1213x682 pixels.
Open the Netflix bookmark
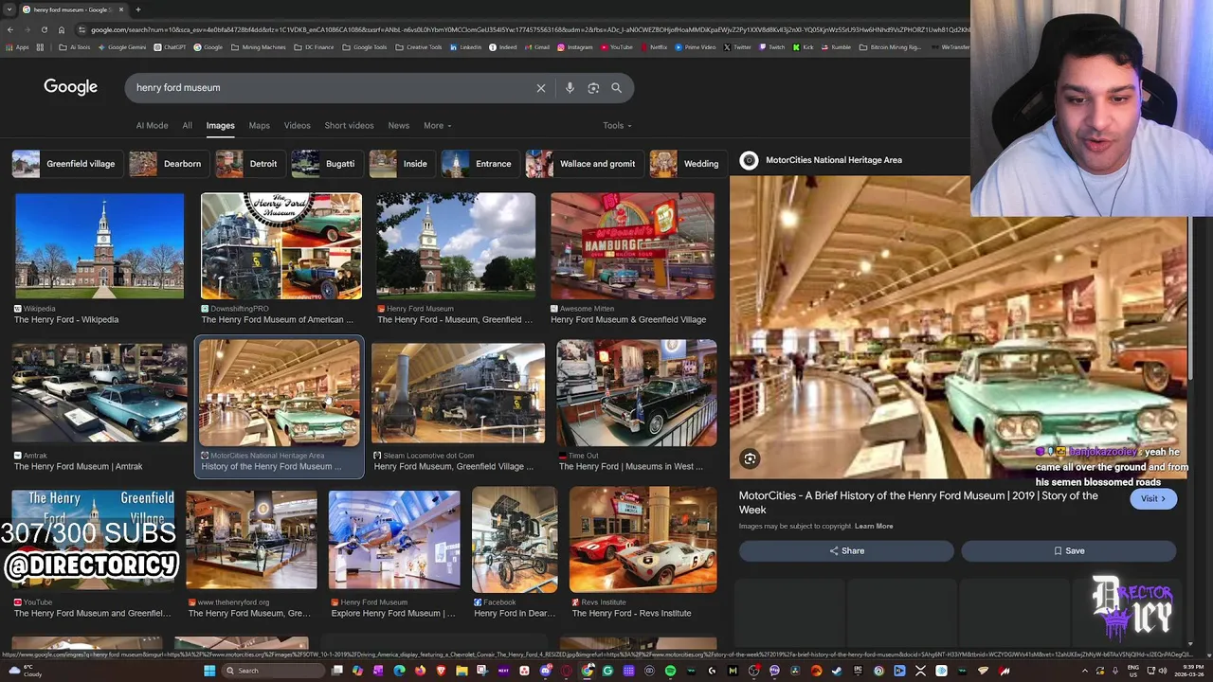pos(655,47)
